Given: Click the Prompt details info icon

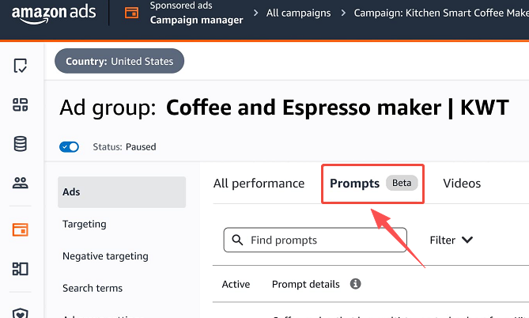Looking at the screenshot, I should (x=355, y=284).
